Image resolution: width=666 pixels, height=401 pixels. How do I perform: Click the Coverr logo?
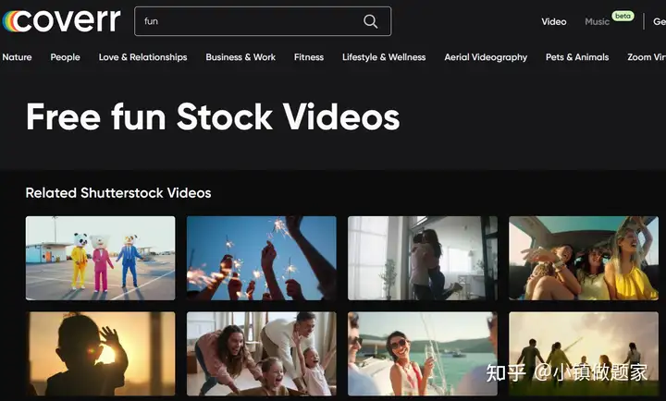pyautogui.click(x=61, y=21)
